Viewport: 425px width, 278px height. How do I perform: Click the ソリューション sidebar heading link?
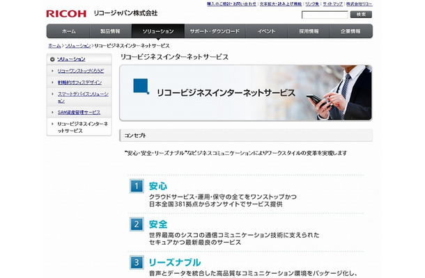click(71, 59)
